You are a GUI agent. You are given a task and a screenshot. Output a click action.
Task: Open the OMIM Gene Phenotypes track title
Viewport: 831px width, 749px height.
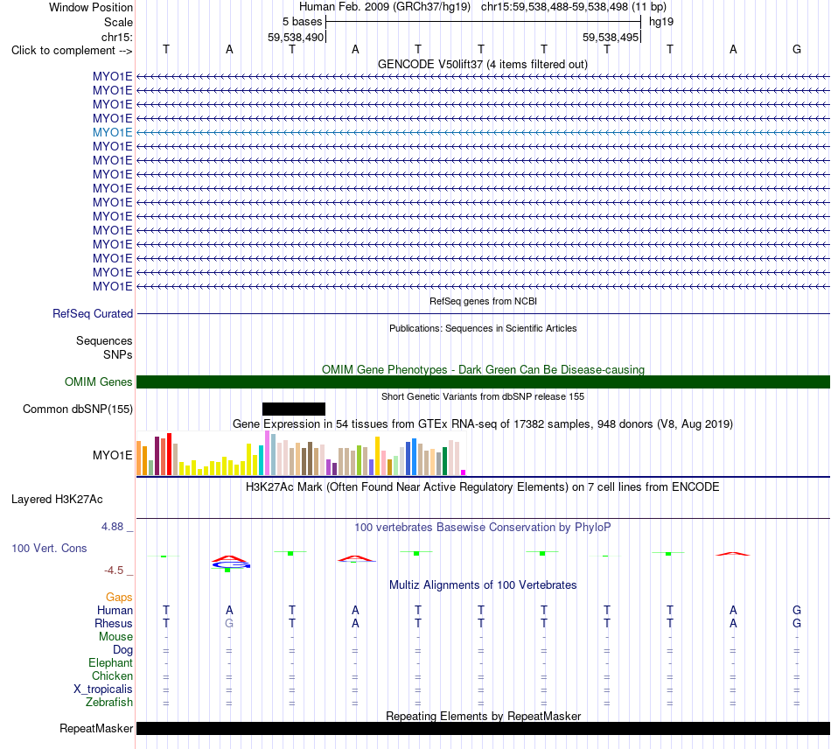point(483,369)
